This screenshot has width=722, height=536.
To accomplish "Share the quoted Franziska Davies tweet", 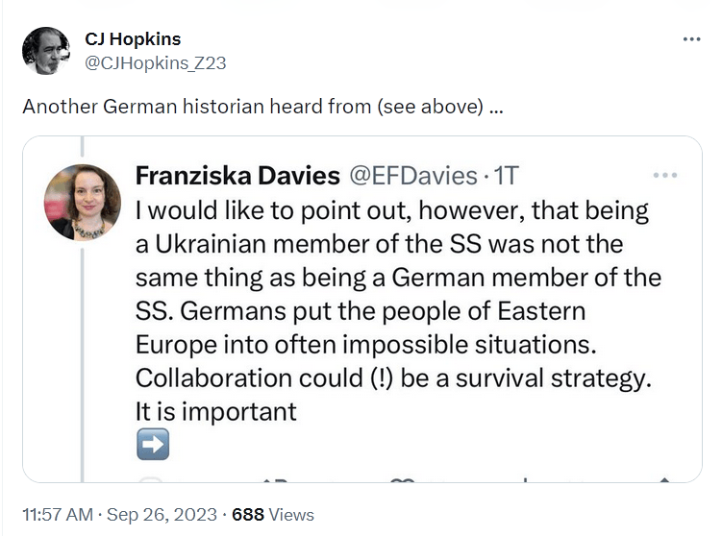I will (662, 479).
